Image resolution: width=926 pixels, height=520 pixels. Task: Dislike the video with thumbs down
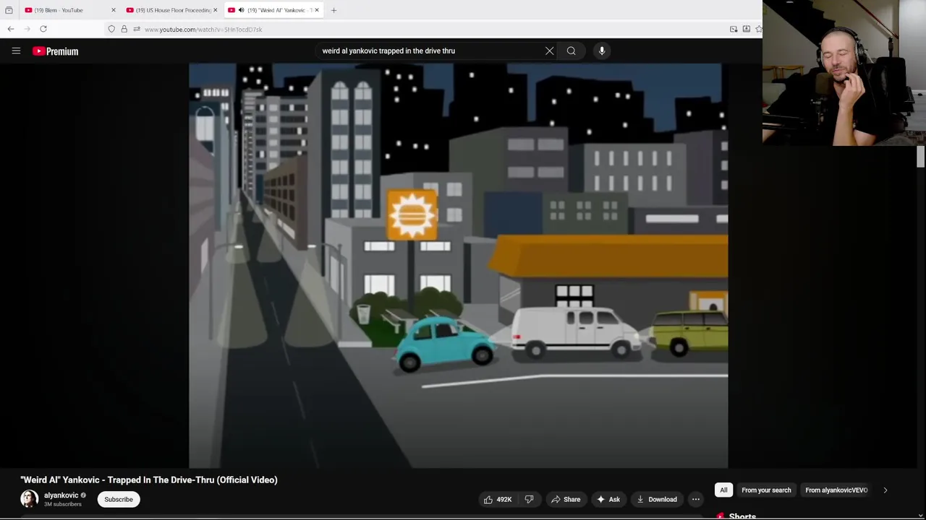(529, 499)
